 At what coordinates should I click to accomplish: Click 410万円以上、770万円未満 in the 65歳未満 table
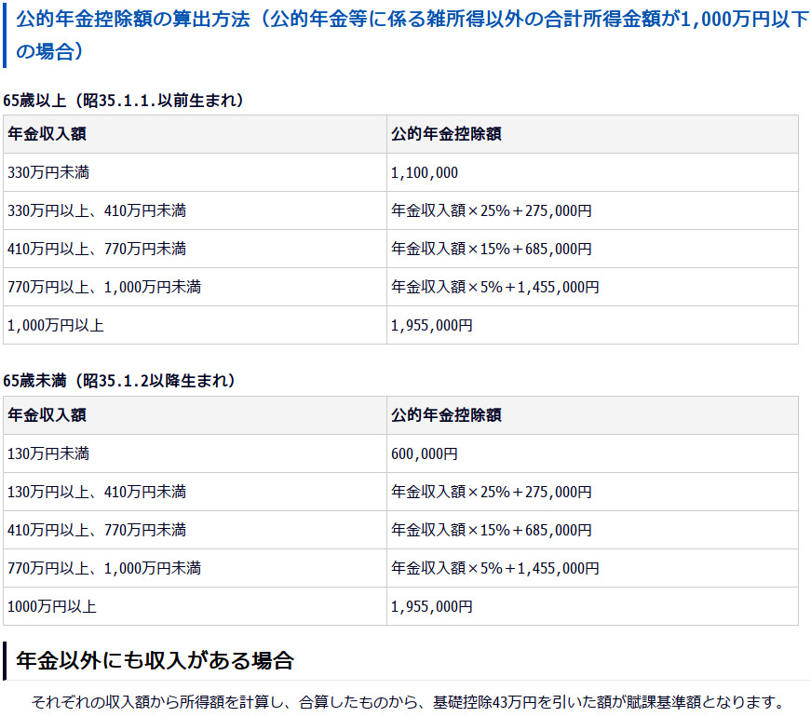(97, 530)
